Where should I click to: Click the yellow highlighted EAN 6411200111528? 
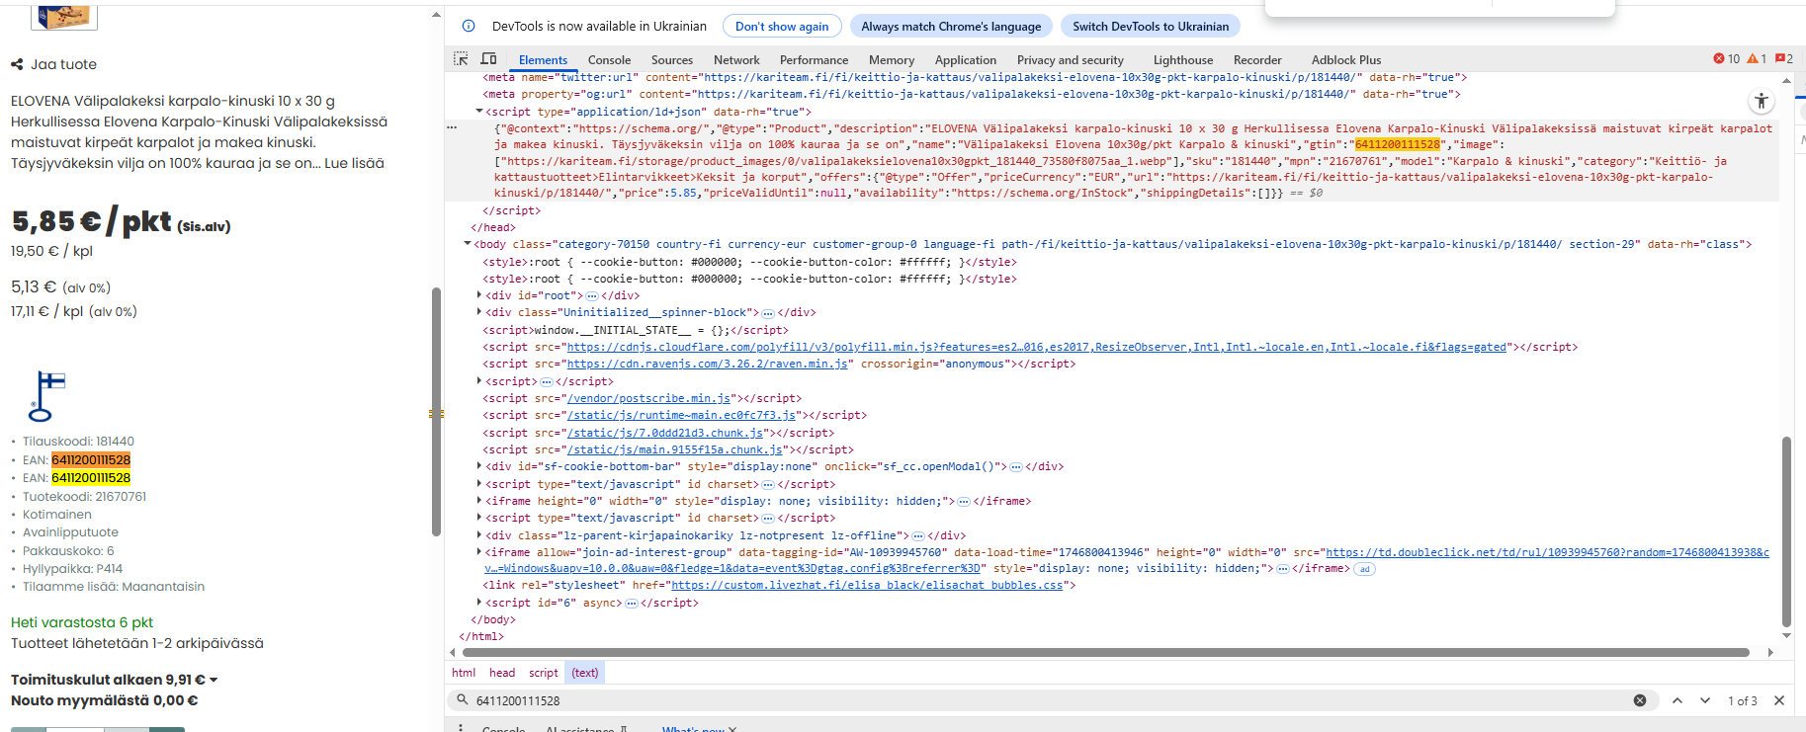(x=91, y=478)
